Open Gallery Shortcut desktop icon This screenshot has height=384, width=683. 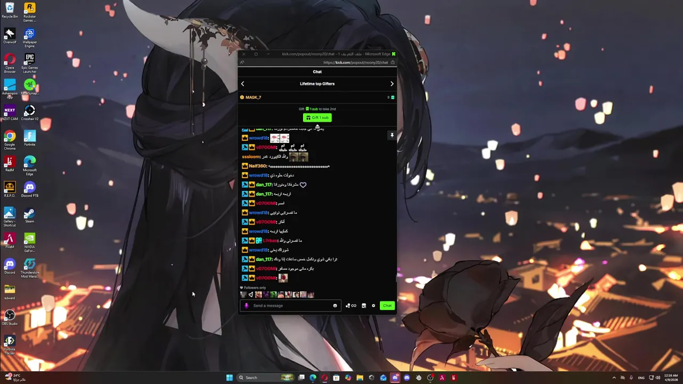pos(10,218)
